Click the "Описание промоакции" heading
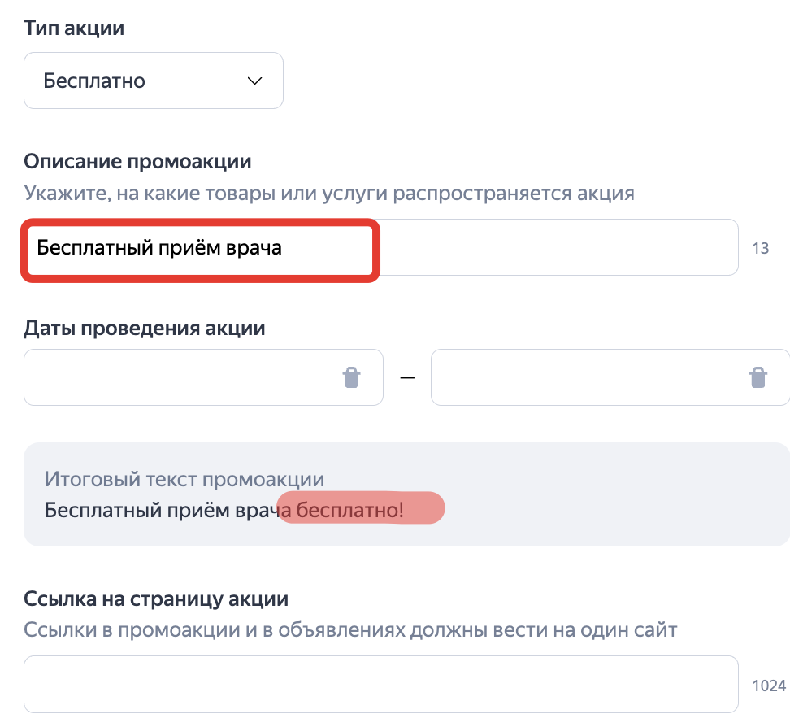790x727 pixels. pos(137,161)
